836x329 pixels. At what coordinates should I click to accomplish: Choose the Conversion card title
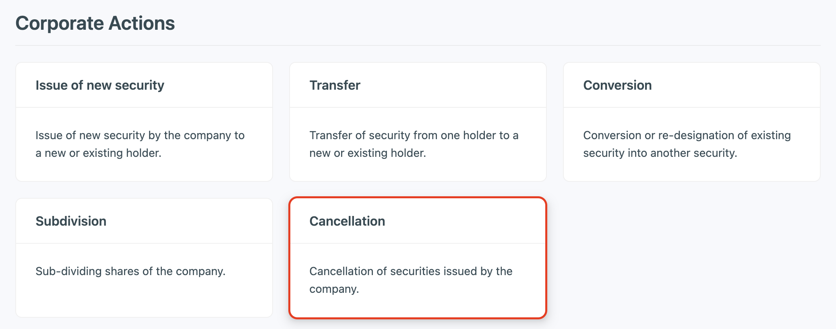[617, 85]
